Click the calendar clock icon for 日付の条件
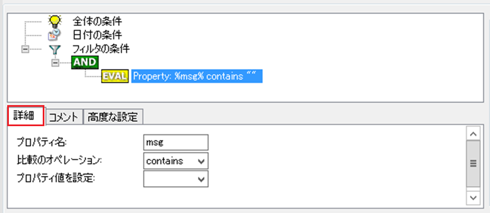490x213 pixels. point(54,34)
